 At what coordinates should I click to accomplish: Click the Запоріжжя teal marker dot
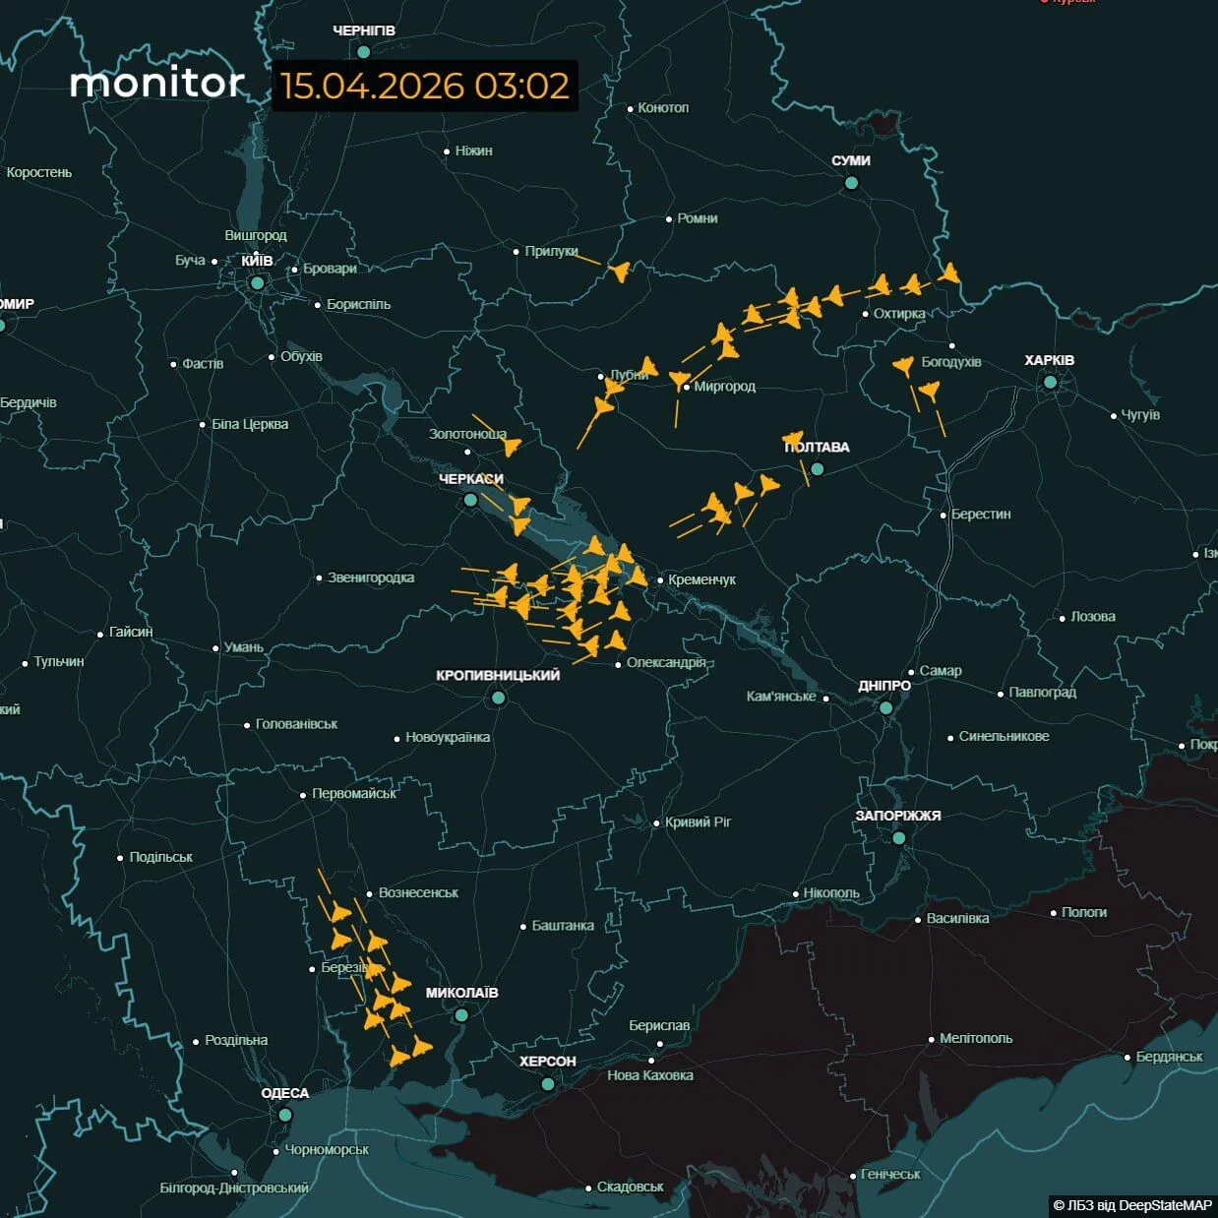(x=898, y=838)
